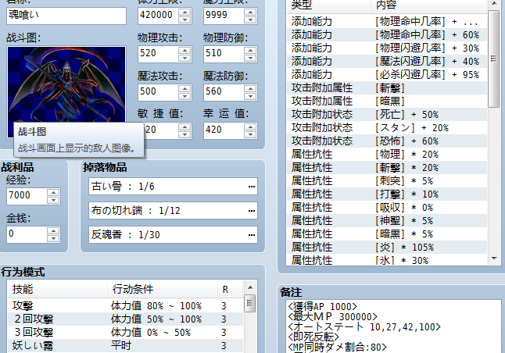Viewport: 505px width, 353px height.
Task: Click the 行动条件 column header
Action: coord(163,289)
